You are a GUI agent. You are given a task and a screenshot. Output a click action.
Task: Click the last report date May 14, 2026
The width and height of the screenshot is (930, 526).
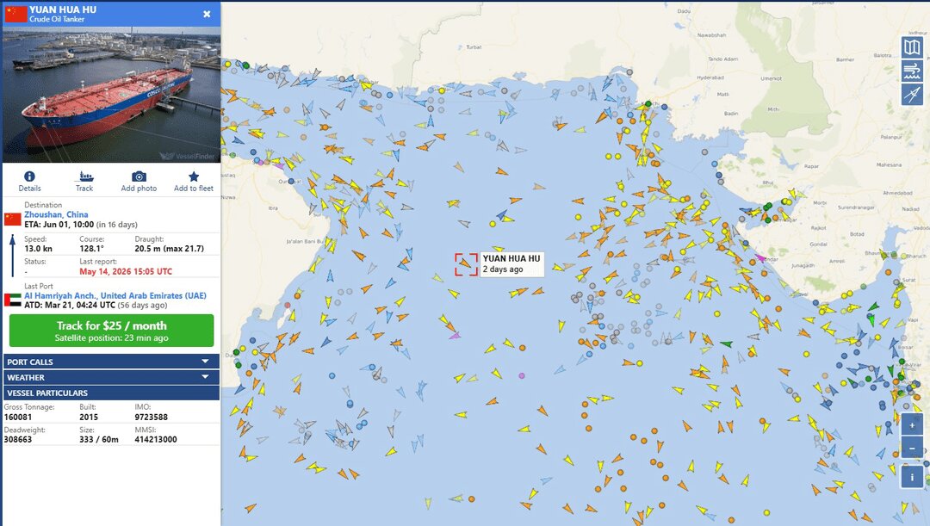126,271
